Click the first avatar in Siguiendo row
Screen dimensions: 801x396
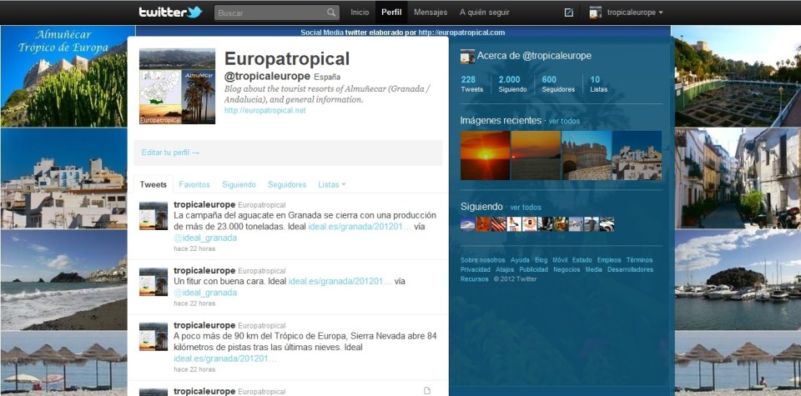467,223
